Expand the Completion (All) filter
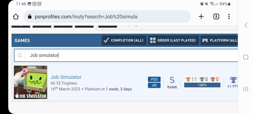This screenshot has width=253, height=114. click(x=124, y=40)
